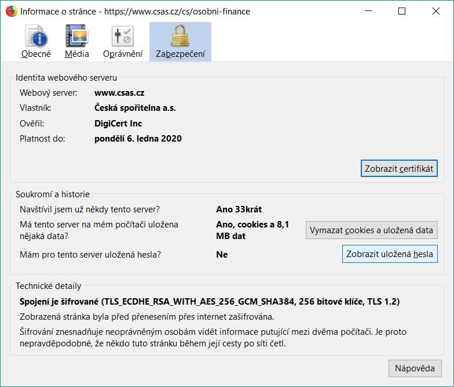Click visit count Ano 33krát

[239, 209]
